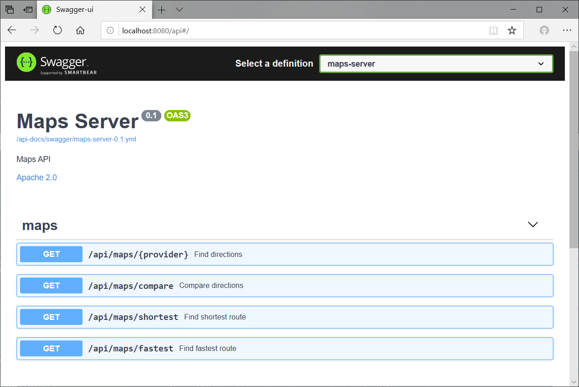The width and height of the screenshot is (579, 387).
Task: Close the Swagger-ui tab
Action: pyautogui.click(x=143, y=10)
